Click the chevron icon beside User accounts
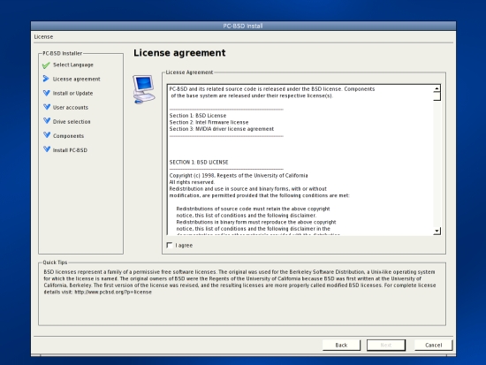 point(47,107)
